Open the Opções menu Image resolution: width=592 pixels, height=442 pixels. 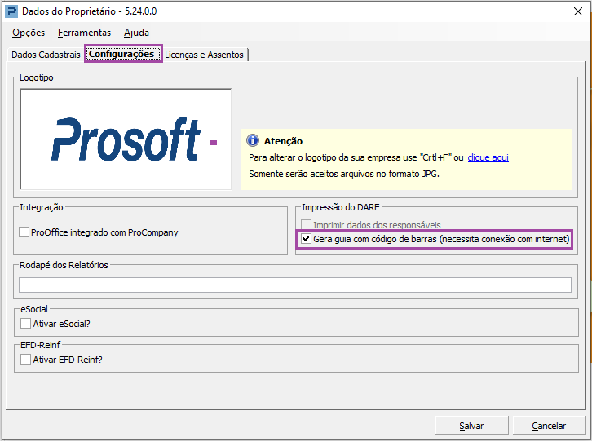29,33
